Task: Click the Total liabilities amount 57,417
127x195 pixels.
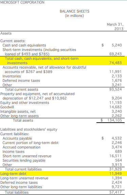Action: coord(115,192)
